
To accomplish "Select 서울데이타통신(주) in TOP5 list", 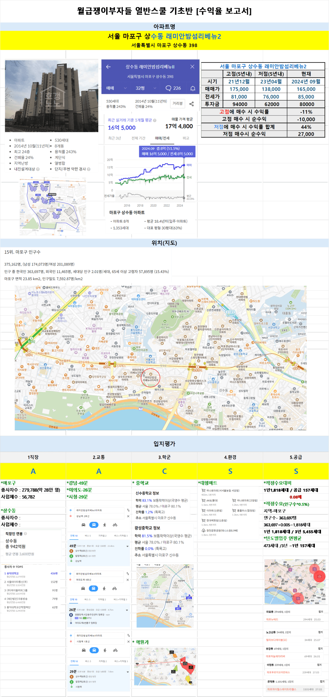I will [16, 582].
